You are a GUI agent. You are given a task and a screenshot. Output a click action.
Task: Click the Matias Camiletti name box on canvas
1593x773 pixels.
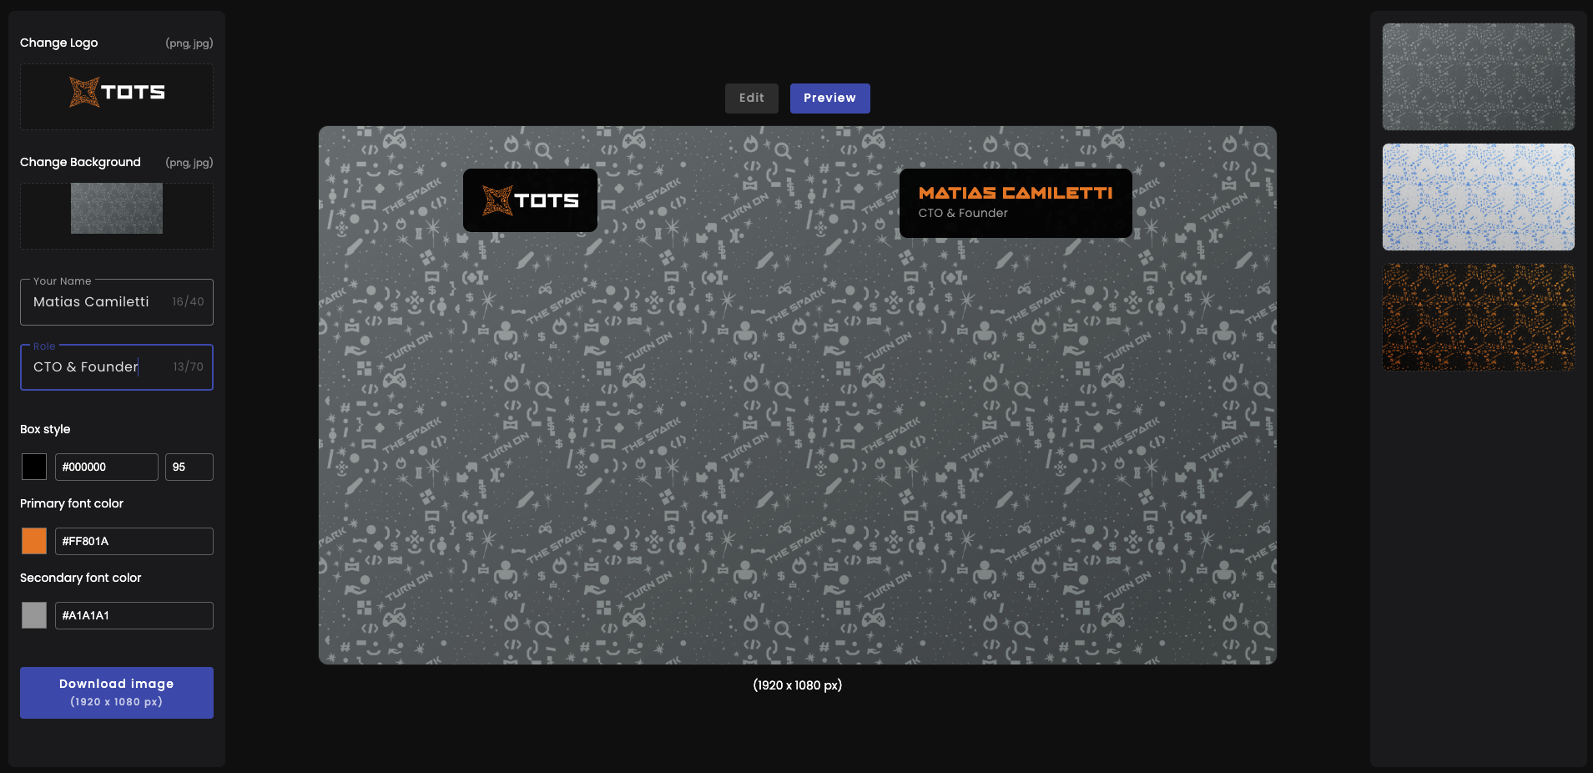(x=1016, y=194)
